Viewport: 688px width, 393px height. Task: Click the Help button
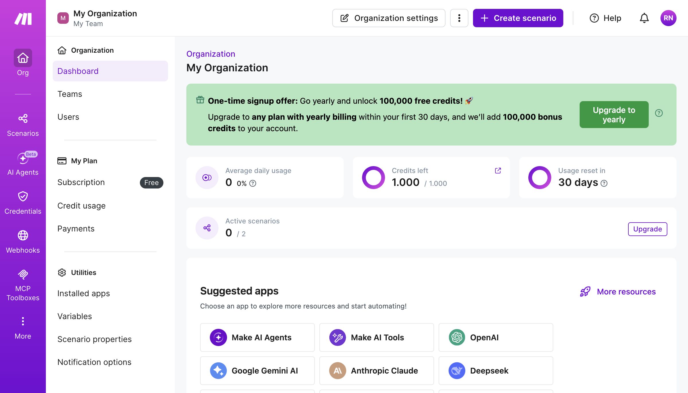(x=605, y=18)
